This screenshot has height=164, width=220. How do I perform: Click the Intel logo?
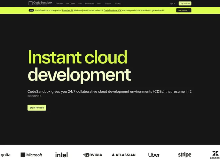[62, 155]
